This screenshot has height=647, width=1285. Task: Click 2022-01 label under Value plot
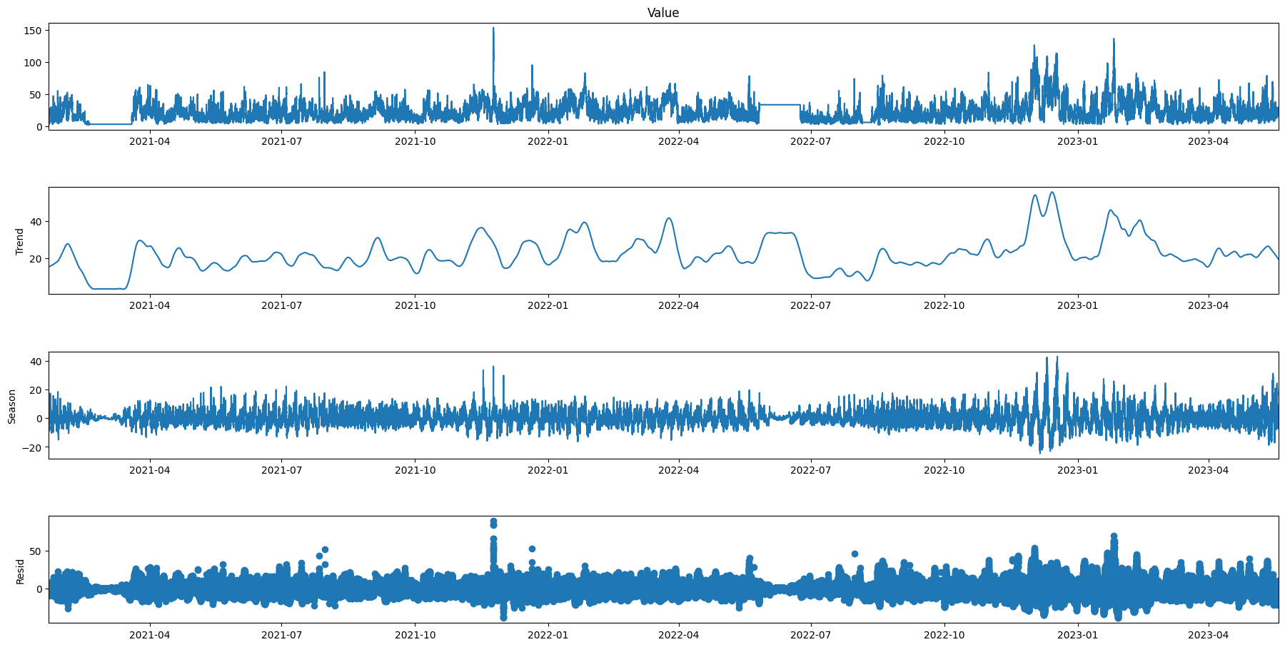coord(548,141)
